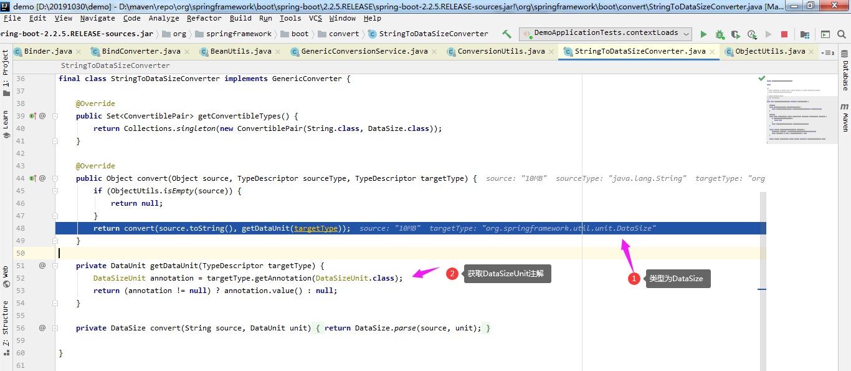Close the BeanUtils.java tab
This screenshot has width=851, height=371.
pyautogui.click(x=278, y=52)
